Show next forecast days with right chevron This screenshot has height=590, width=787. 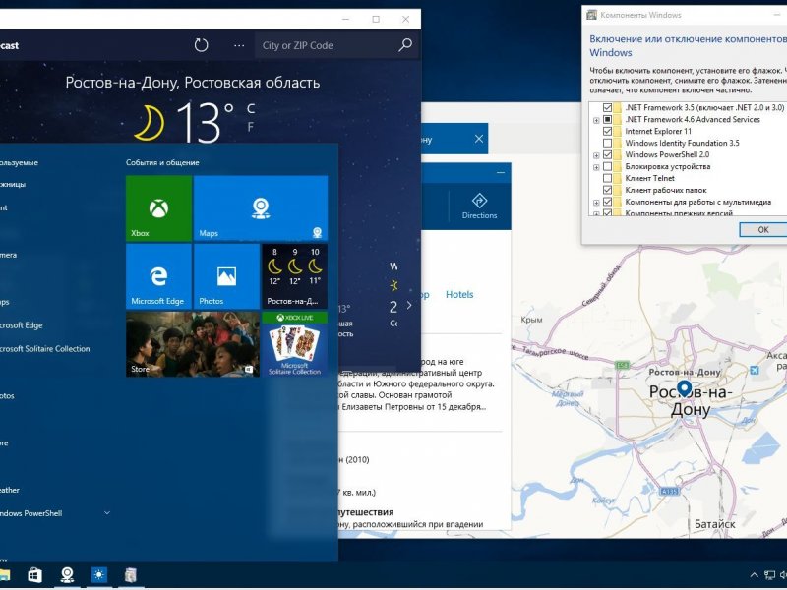(x=409, y=305)
